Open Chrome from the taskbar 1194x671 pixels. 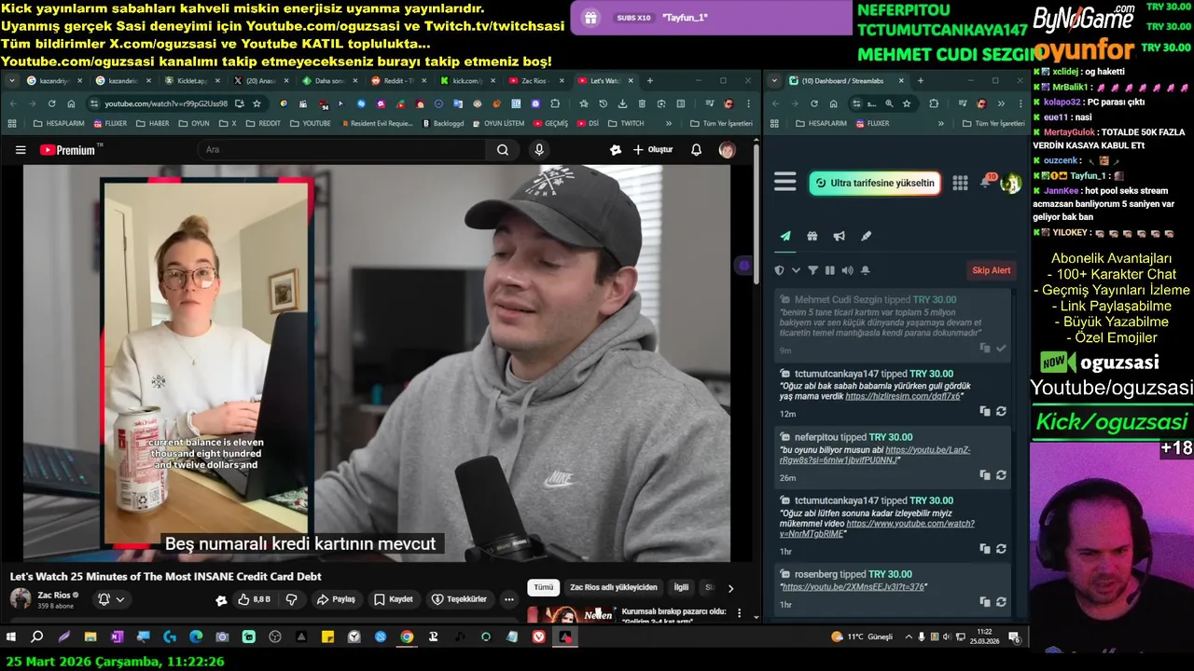[x=407, y=637]
